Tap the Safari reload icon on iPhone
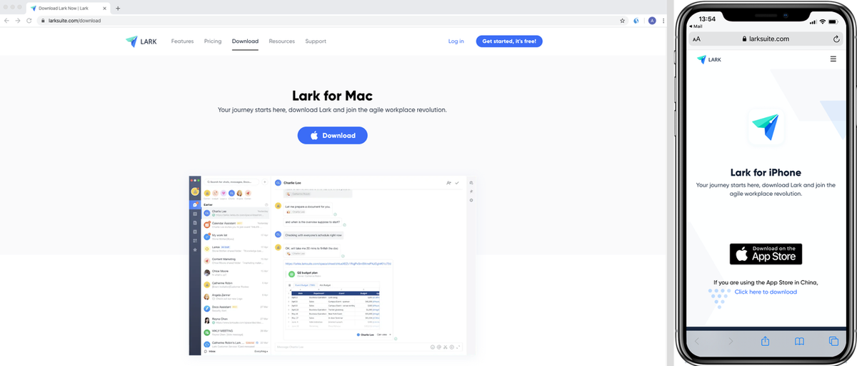 836,39
